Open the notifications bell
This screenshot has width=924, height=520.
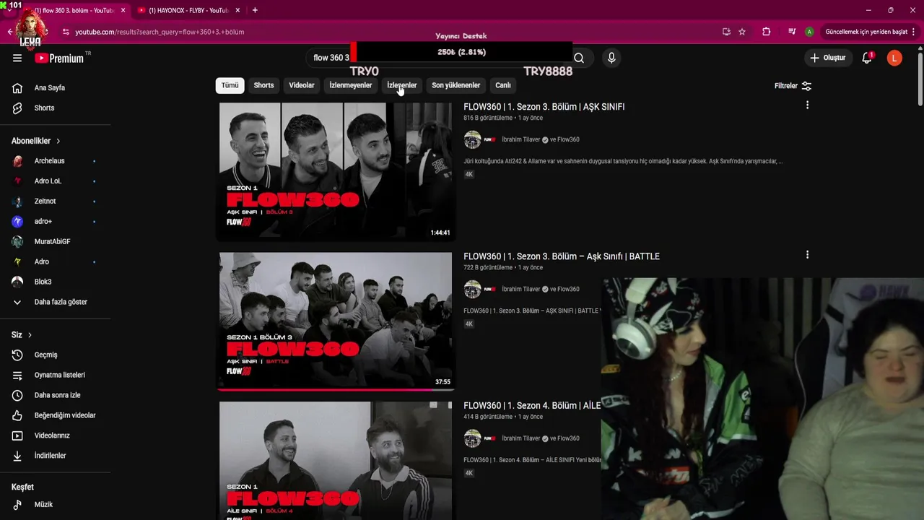click(x=867, y=58)
